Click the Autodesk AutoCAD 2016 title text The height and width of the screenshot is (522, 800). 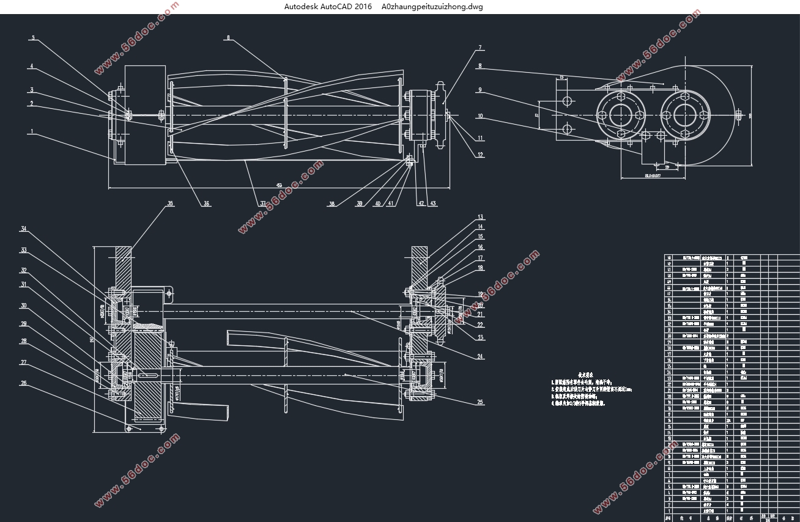(327, 7)
